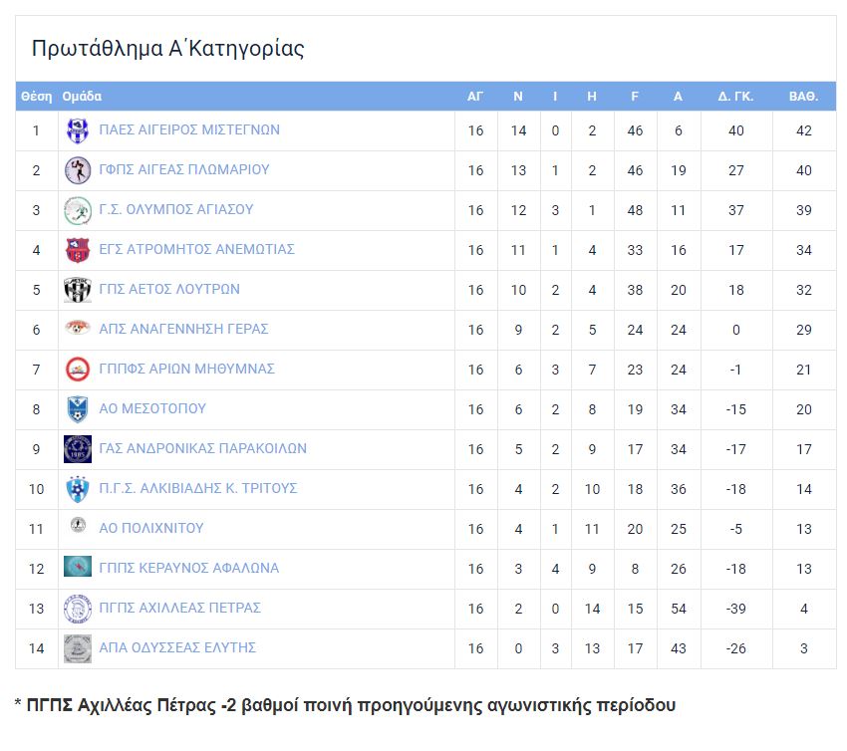Click the Γ.Σ. ΟΛΥΜΠΟΣ ΑΓΙΑΣΟΥ team logo
Viewport: 847px width, 751px height.
click(x=78, y=210)
